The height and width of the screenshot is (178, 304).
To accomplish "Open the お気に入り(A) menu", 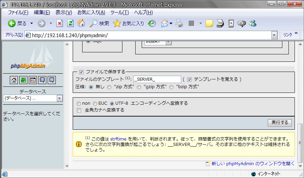I will [x=91, y=12].
